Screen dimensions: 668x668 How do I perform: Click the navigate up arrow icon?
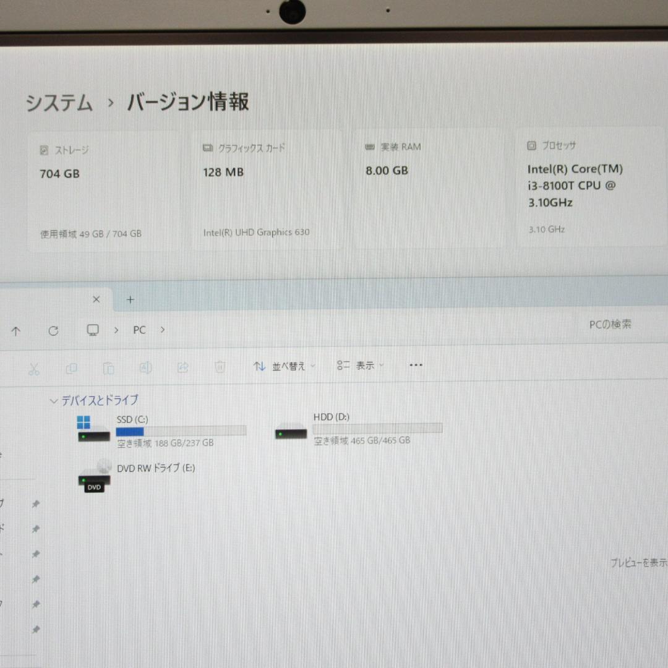coord(16,330)
